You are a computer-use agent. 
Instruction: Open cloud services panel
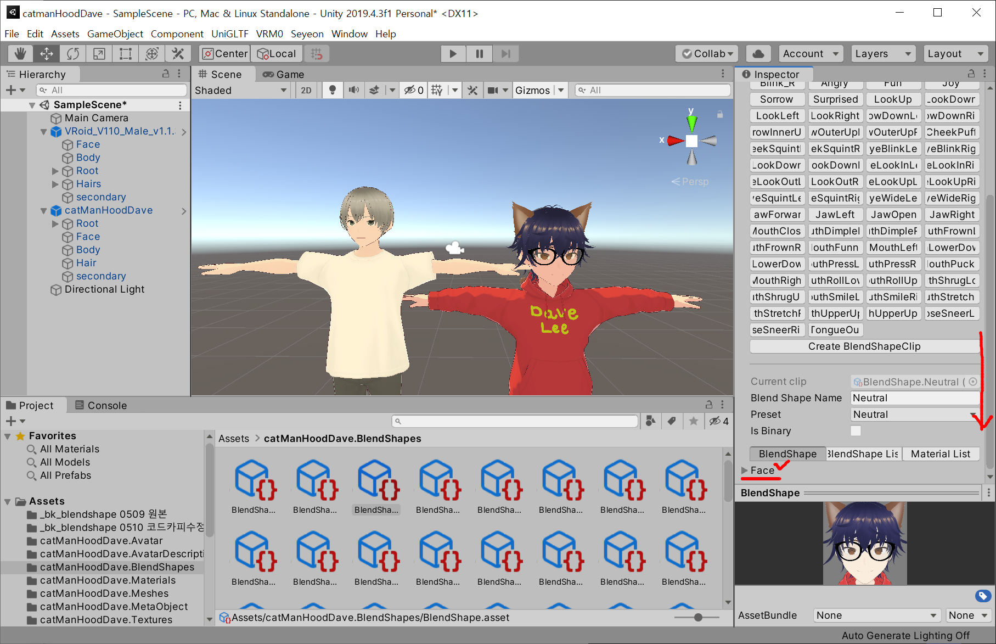pyautogui.click(x=758, y=54)
